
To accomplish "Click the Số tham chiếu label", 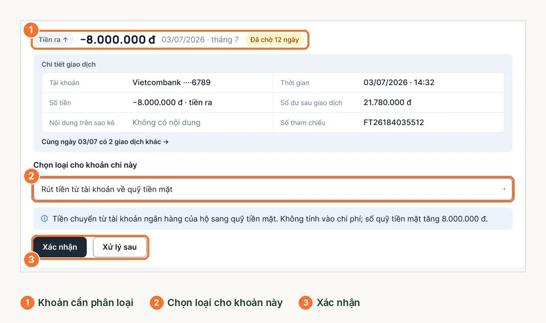I will 303,123.
